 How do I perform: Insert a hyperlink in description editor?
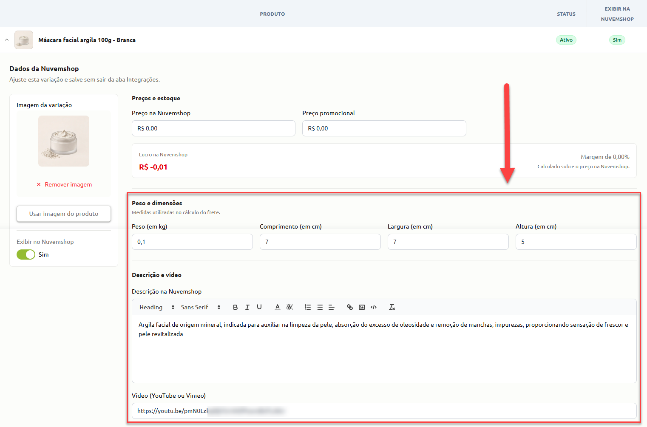[350, 307]
